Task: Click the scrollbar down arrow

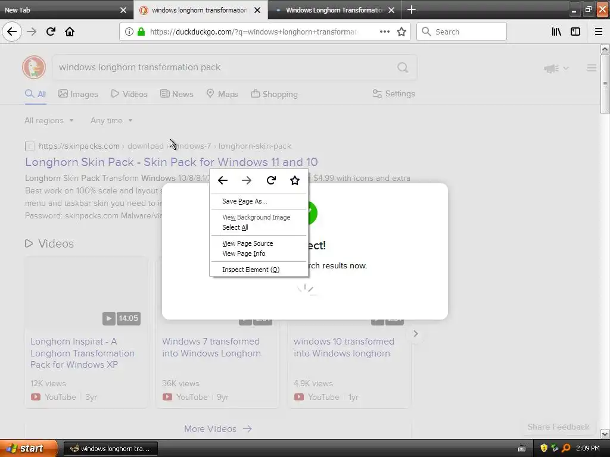Action: (x=605, y=434)
